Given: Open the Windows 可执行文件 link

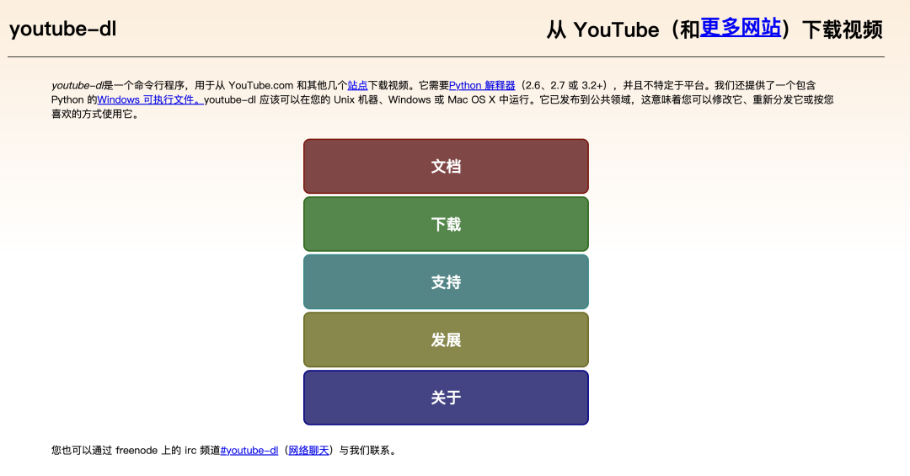Looking at the screenshot, I should click(x=150, y=100).
